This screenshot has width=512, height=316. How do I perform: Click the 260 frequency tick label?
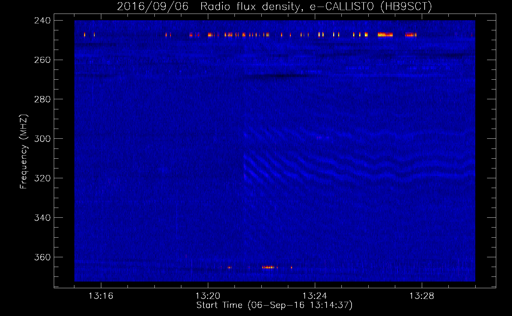coord(42,60)
